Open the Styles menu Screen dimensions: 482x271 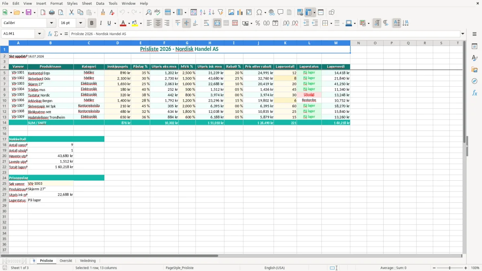coord(72,3)
